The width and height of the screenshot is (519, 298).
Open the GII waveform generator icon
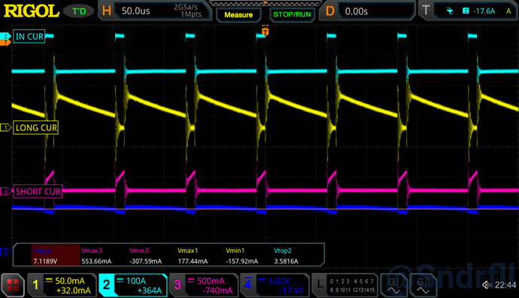(x=423, y=285)
